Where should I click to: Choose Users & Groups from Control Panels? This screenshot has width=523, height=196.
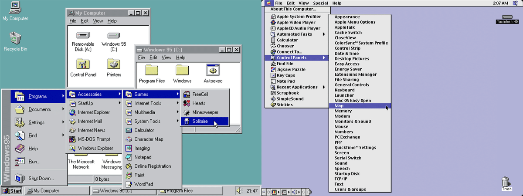tap(360, 189)
